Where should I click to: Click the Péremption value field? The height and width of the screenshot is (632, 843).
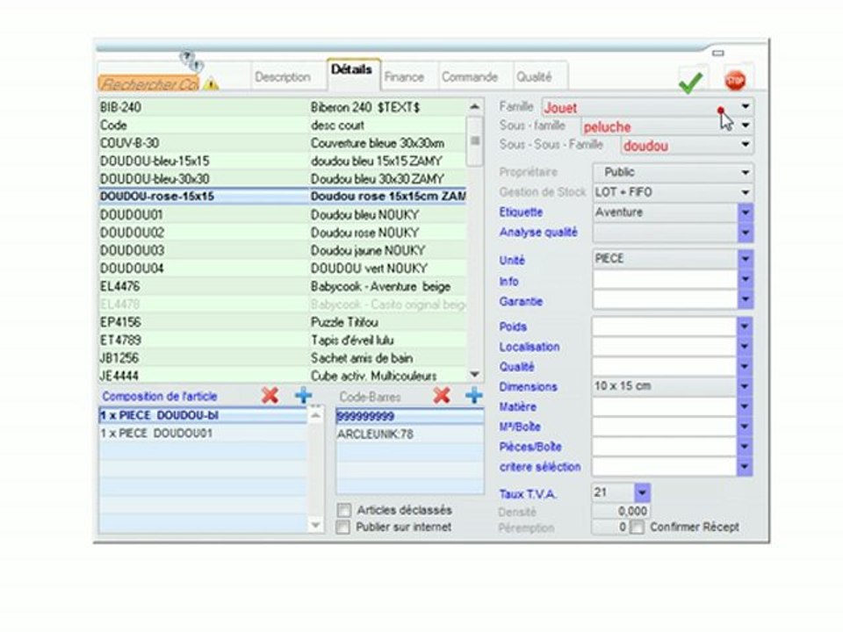(610, 527)
